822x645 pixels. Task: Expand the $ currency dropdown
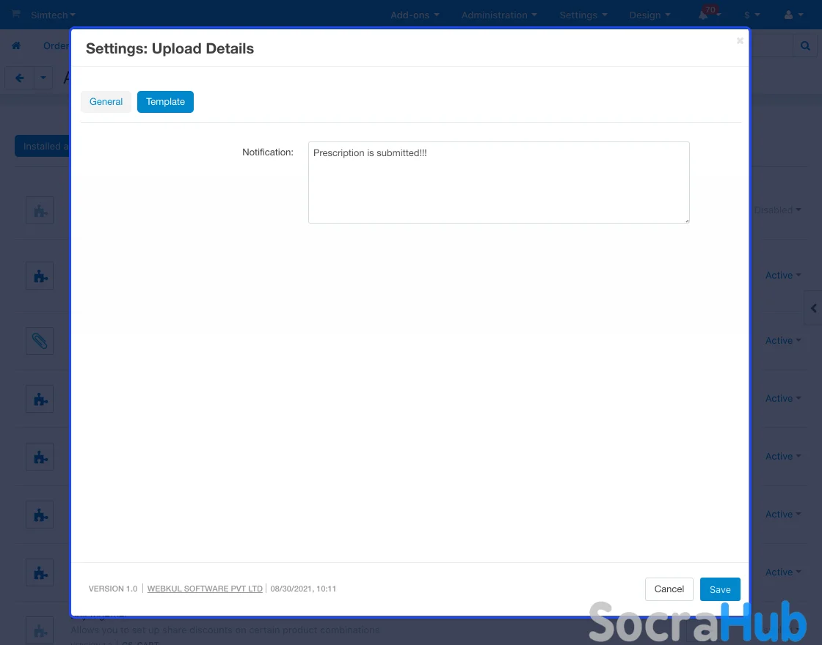pos(752,15)
